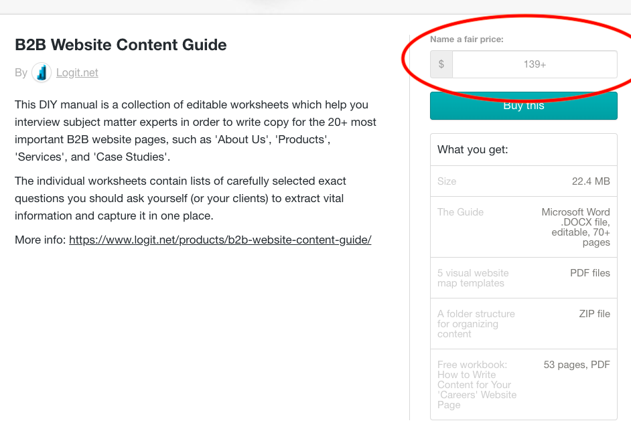
Task: Select '5 visual website map templates' entry
Action: coord(473,278)
